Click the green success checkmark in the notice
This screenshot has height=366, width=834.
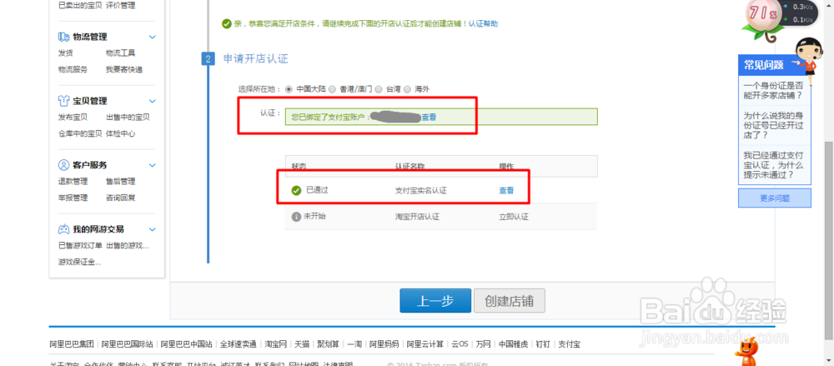[x=227, y=23]
